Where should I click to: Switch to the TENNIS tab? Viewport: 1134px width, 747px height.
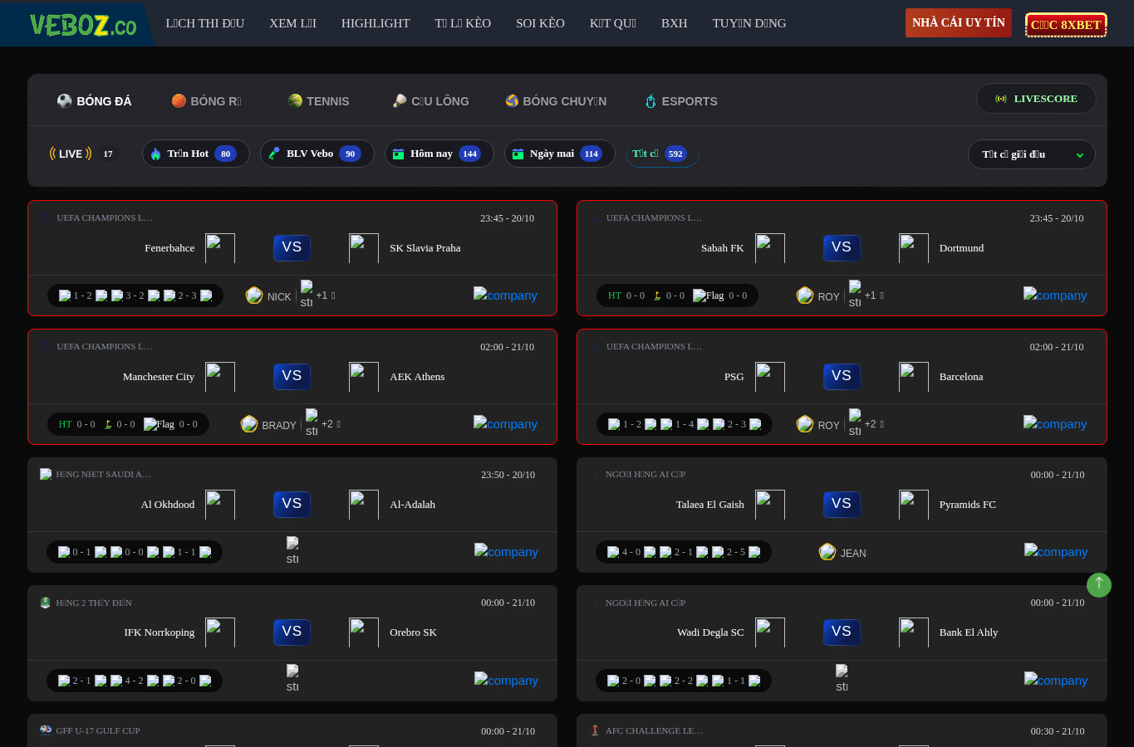[x=318, y=100]
